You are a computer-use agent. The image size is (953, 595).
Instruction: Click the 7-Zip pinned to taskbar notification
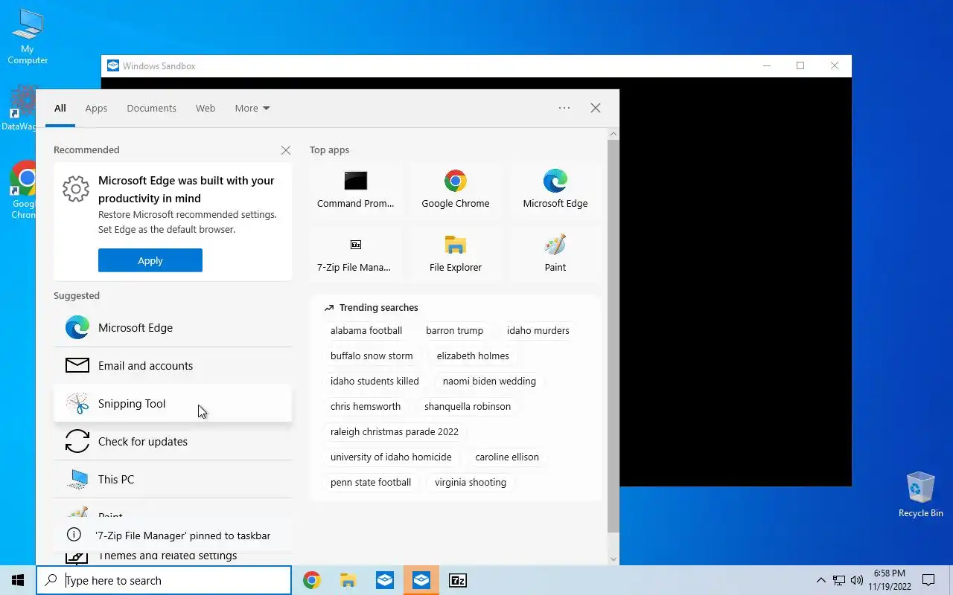click(173, 535)
